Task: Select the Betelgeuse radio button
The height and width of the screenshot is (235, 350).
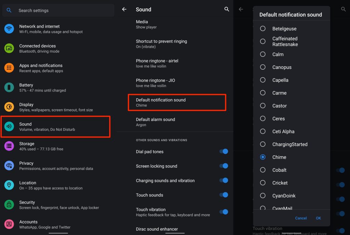Action: [x=263, y=29]
